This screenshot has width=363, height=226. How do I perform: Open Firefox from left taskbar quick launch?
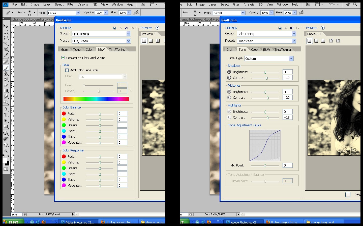pos(44,222)
